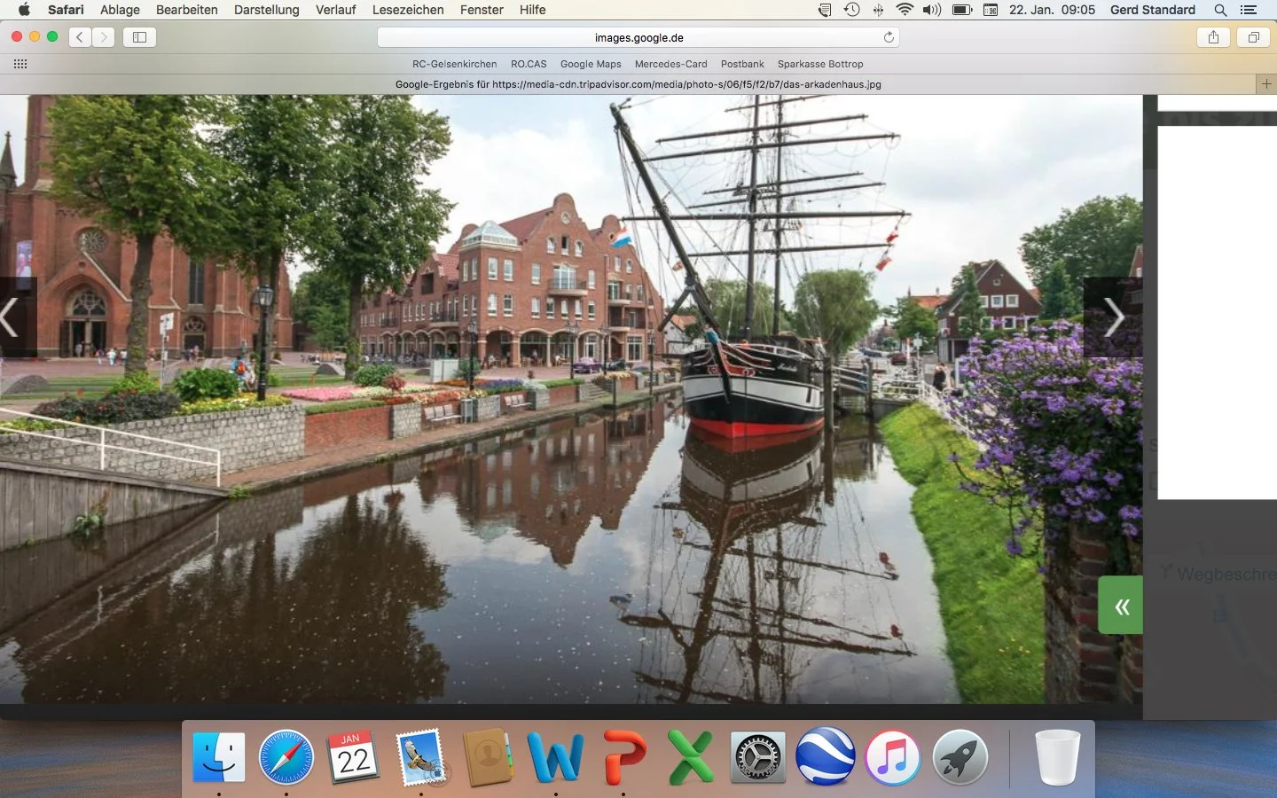Viewport: 1277px width, 798px height.
Task: Open the Lesezeichen menu
Action: click(408, 10)
